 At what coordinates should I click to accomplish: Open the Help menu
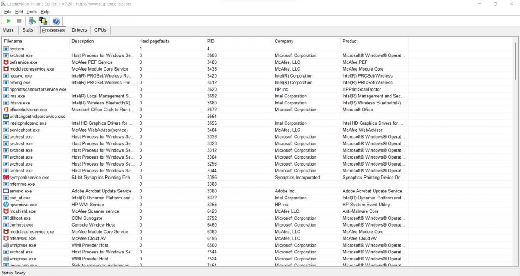tap(45, 12)
